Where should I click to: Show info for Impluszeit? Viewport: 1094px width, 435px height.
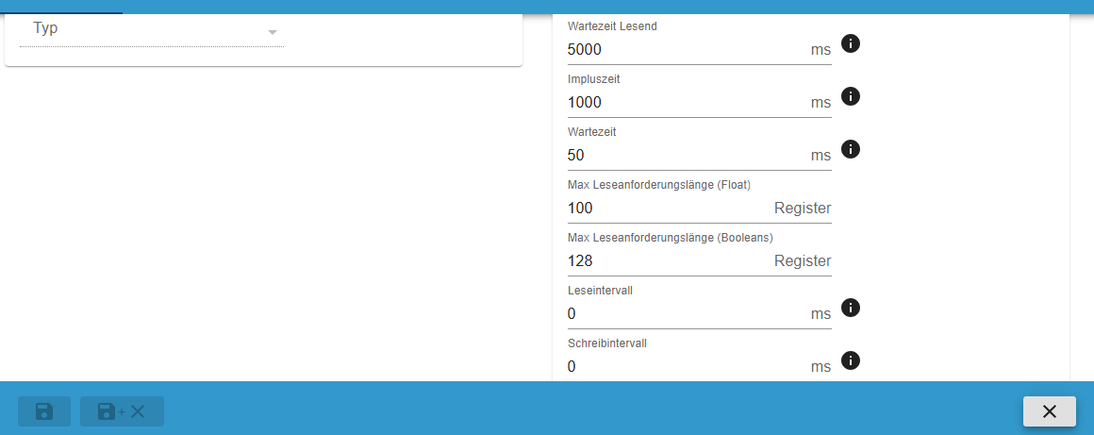pyautogui.click(x=850, y=96)
